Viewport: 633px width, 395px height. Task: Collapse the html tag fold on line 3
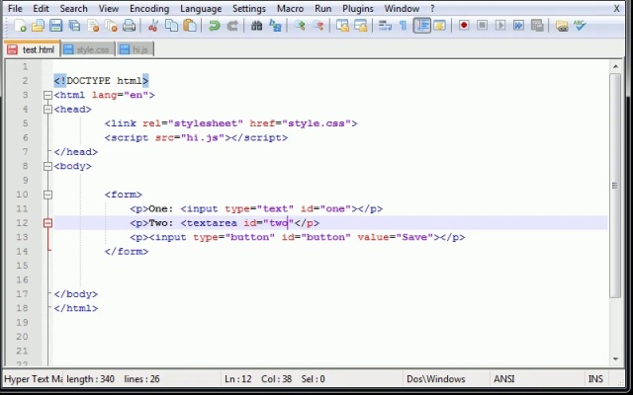coord(47,95)
